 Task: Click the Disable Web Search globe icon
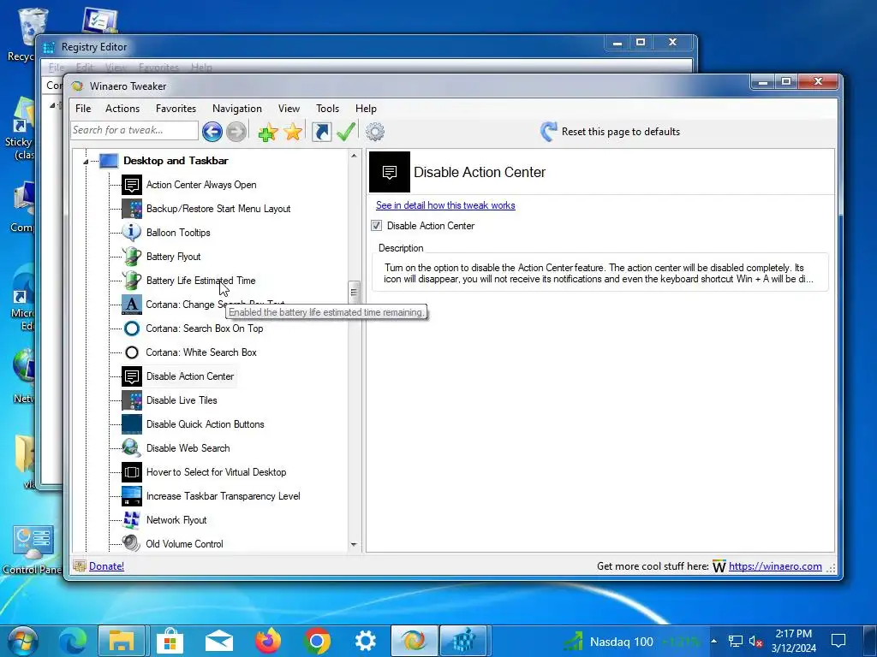132,448
